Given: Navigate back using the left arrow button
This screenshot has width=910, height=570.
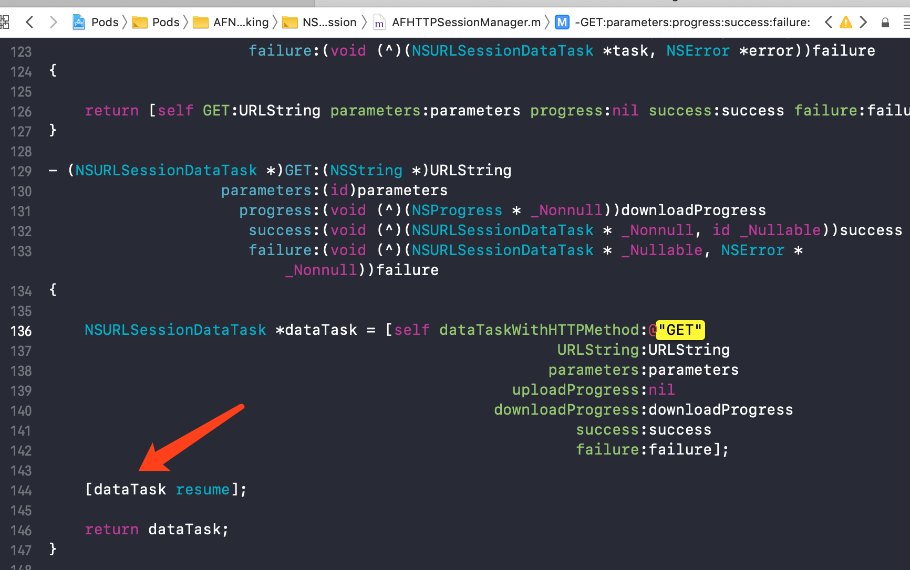Looking at the screenshot, I should 29,22.
